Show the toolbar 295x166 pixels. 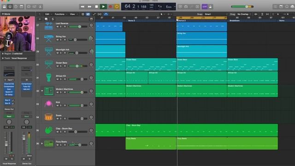[22, 6]
